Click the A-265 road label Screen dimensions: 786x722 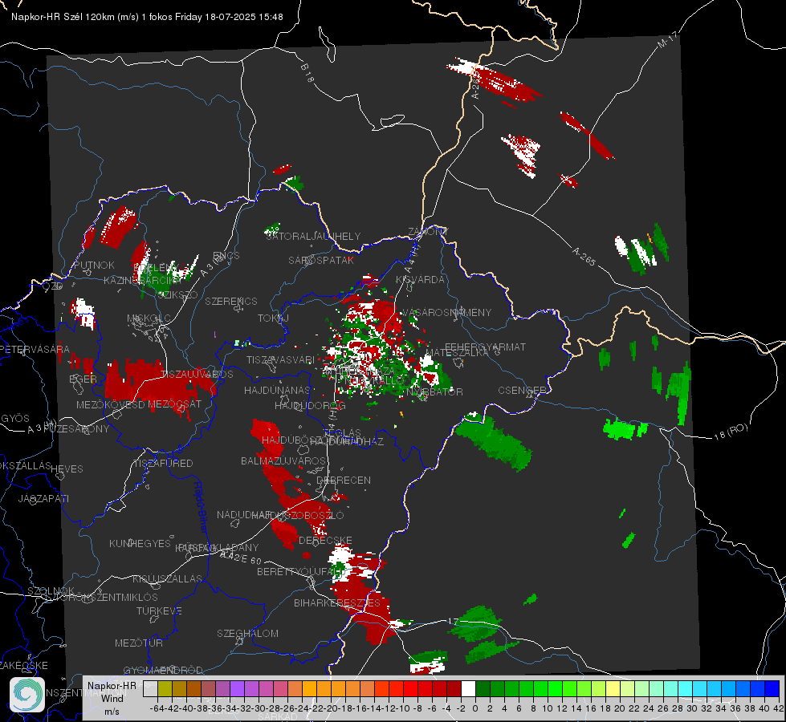pyautogui.click(x=584, y=257)
